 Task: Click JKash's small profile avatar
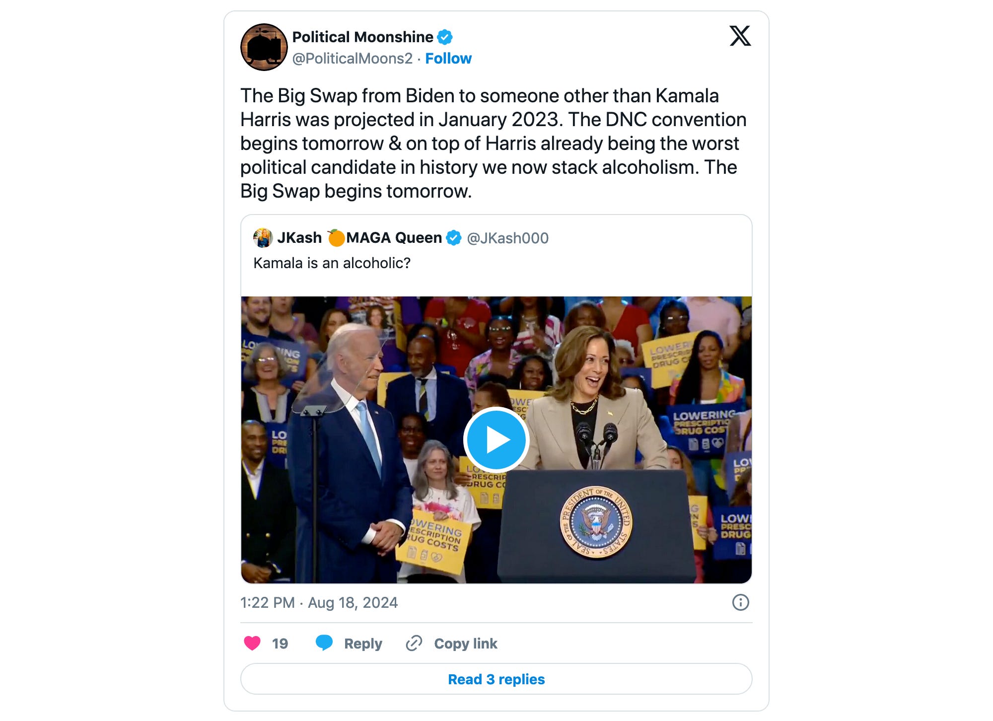pos(263,238)
